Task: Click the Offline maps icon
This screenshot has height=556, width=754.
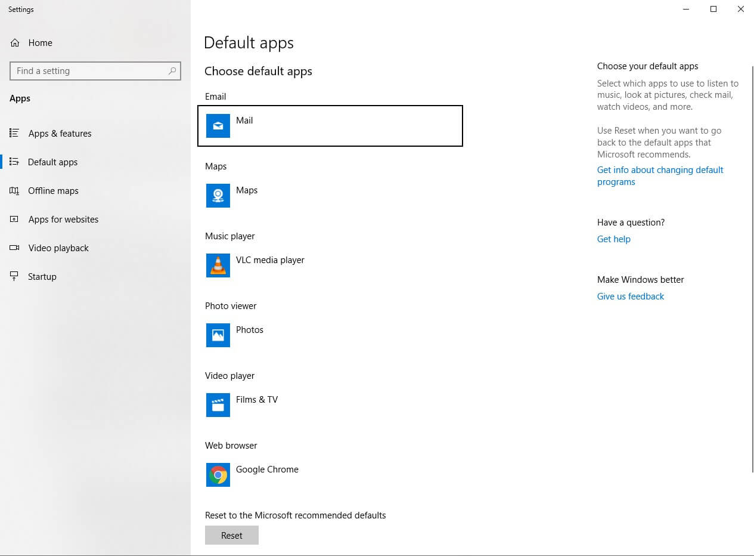Action: click(14, 190)
